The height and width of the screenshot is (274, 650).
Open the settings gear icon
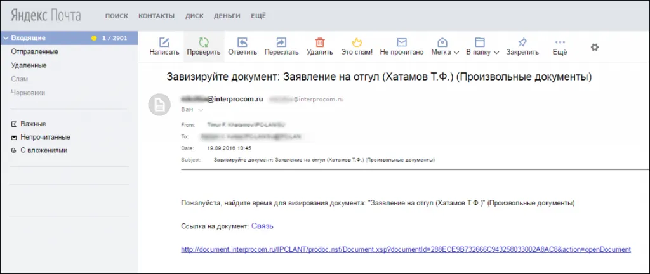point(595,47)
